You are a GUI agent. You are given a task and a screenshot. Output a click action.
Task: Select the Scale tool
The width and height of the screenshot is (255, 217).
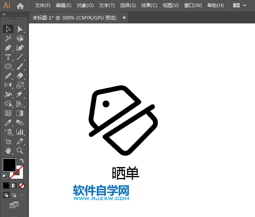coord(20,85)
